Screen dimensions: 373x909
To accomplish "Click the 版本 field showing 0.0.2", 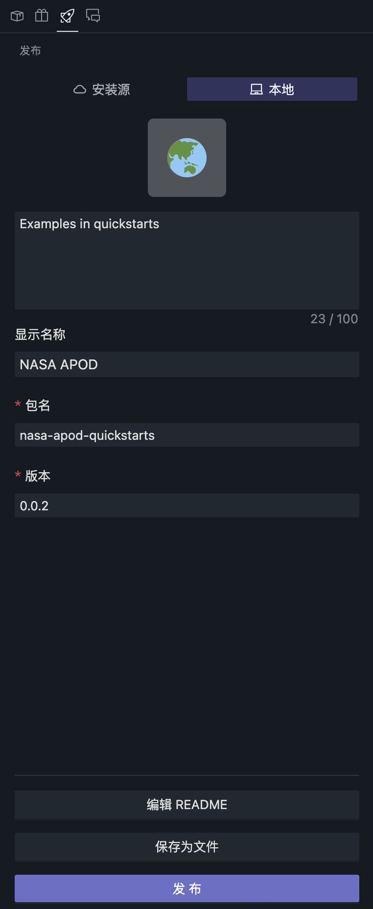I will pos(187,505).
